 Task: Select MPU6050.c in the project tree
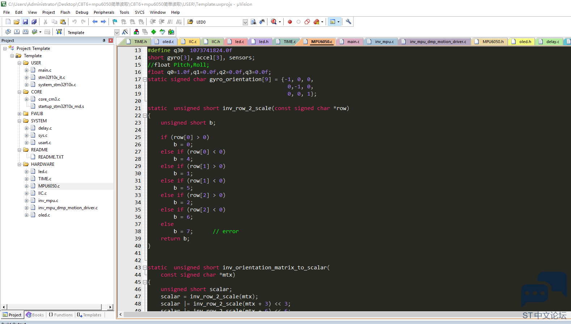click(x=49, y=186)
